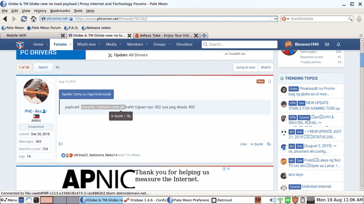Reply to the post using the arrow beside Quote
Image resolution: width=364 pixels, height=204 pixels.
coord(269,144)
